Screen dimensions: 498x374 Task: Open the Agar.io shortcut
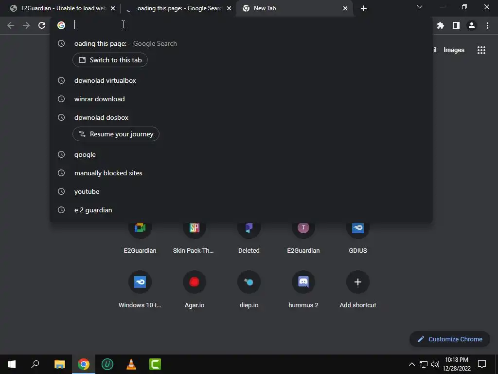(x=195, y=289)
